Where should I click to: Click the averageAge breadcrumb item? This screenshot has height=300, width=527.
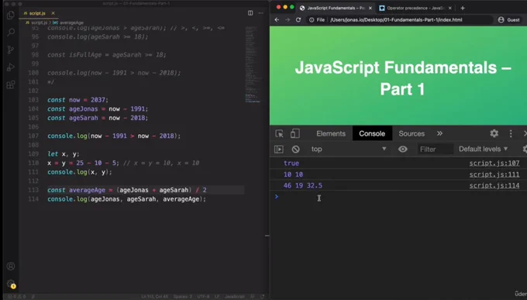point(71,22)
